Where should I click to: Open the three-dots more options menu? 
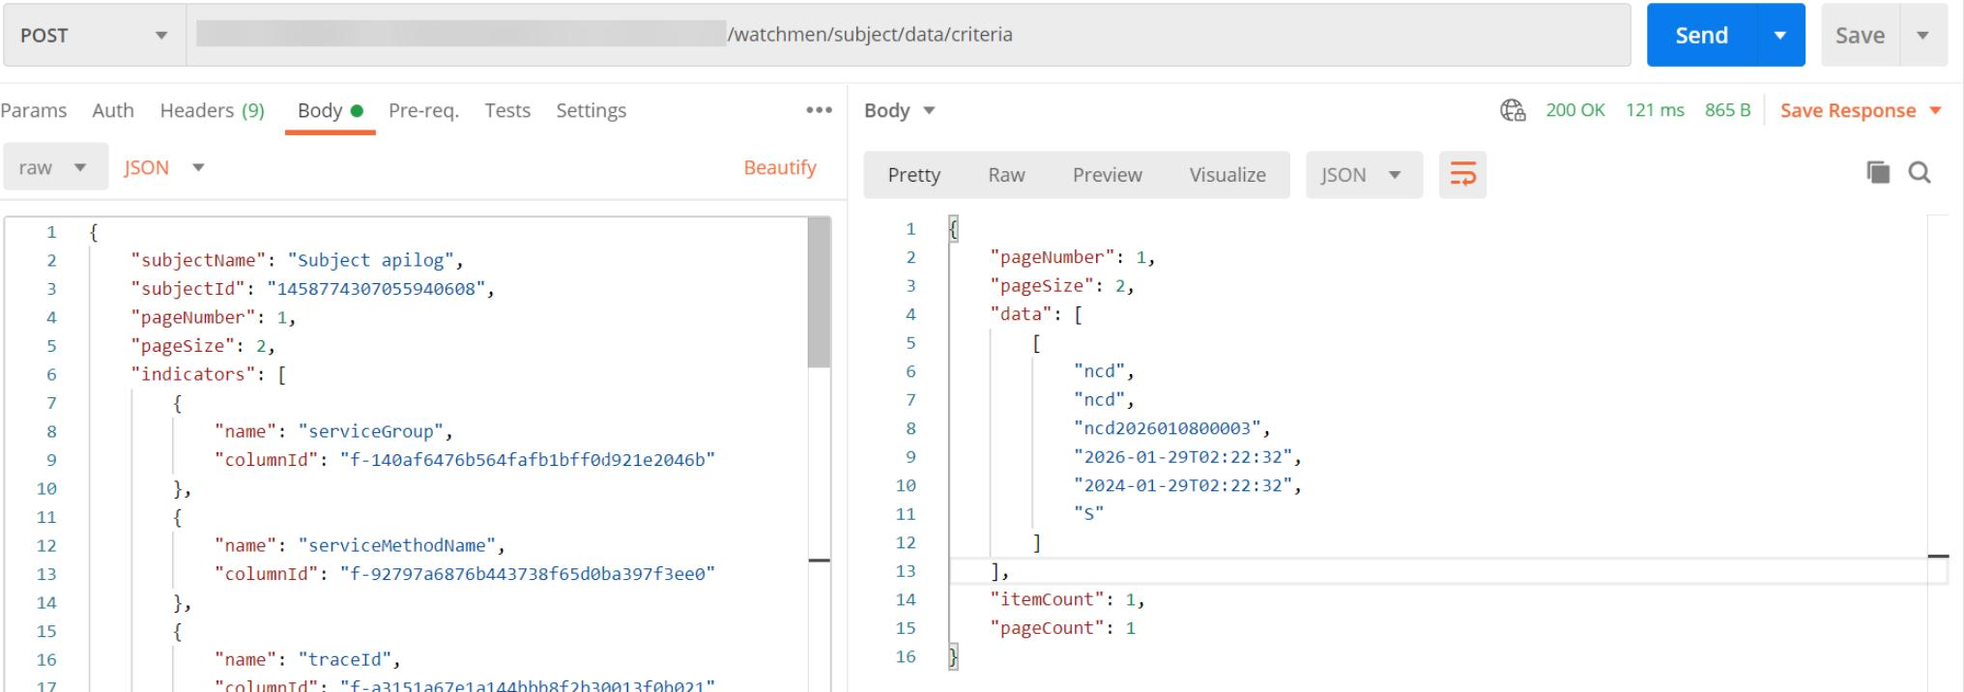pyautogui.click(x=819, y=110)
